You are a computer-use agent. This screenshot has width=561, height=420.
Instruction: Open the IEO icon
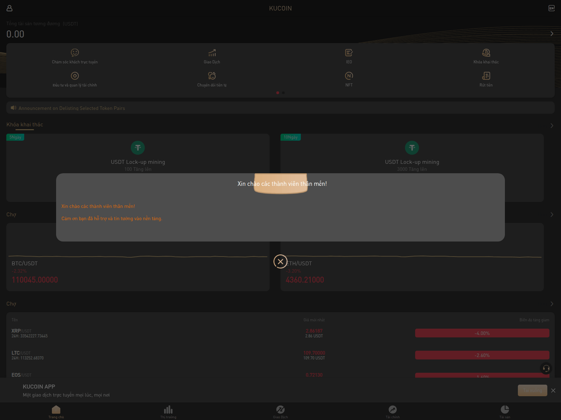(349, 52)
